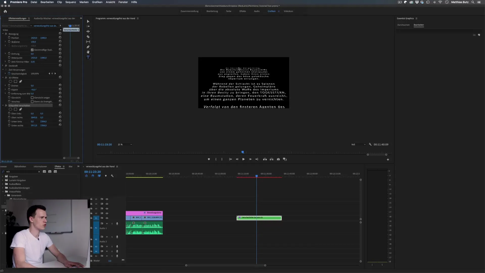Screen dimensions: 485x273
Task: Mute the Audio 1 track
Action: [x=107, y=223]
